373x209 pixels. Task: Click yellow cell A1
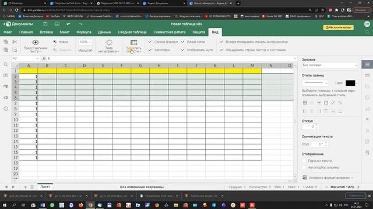pos(29,71)
